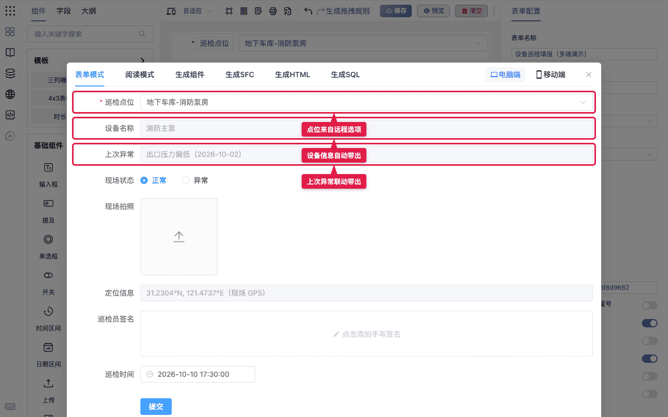Open the 字段 tab in left panel
Image resolution: width=668 pixels, height=417 pixels.
point(64,11)
